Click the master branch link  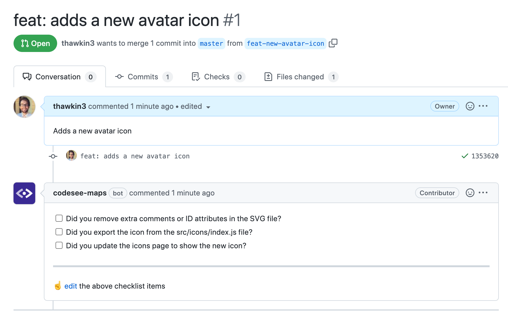(x=211, y=43)
